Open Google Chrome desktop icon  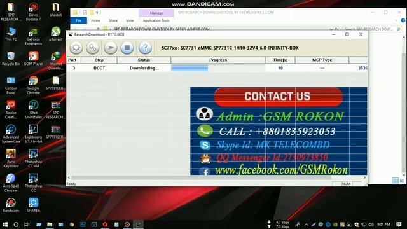tap(33, 85)
